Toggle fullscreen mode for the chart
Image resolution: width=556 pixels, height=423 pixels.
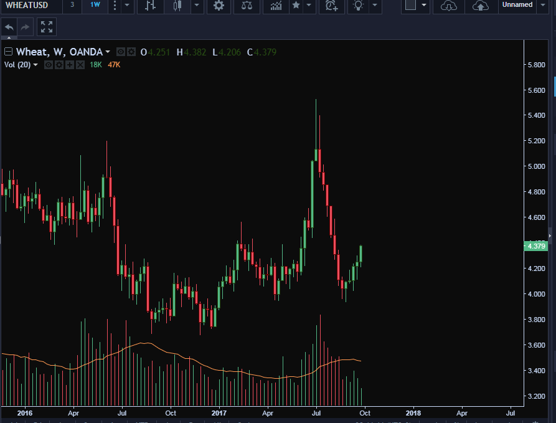point(46,27)
